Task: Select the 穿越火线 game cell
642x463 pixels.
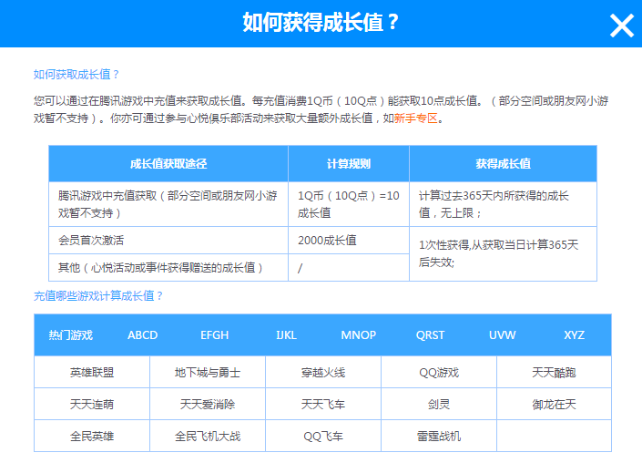Action: [323, 372]
